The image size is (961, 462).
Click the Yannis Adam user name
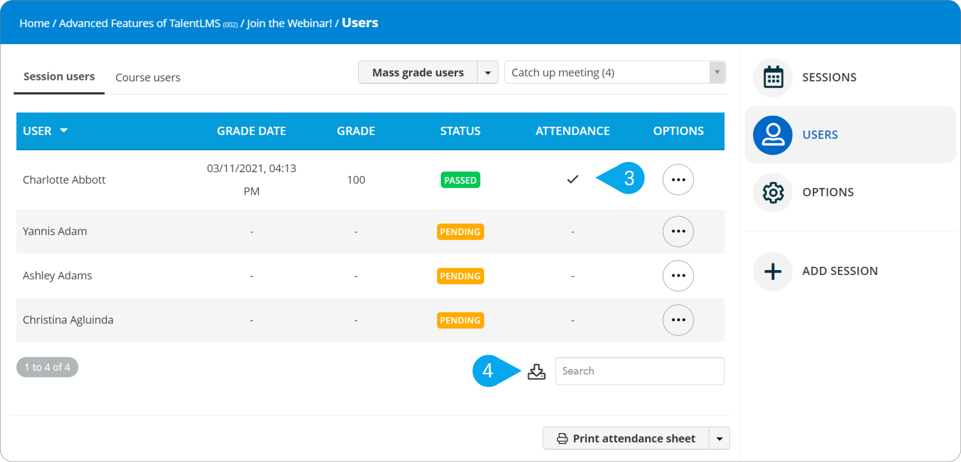point(55,231)
